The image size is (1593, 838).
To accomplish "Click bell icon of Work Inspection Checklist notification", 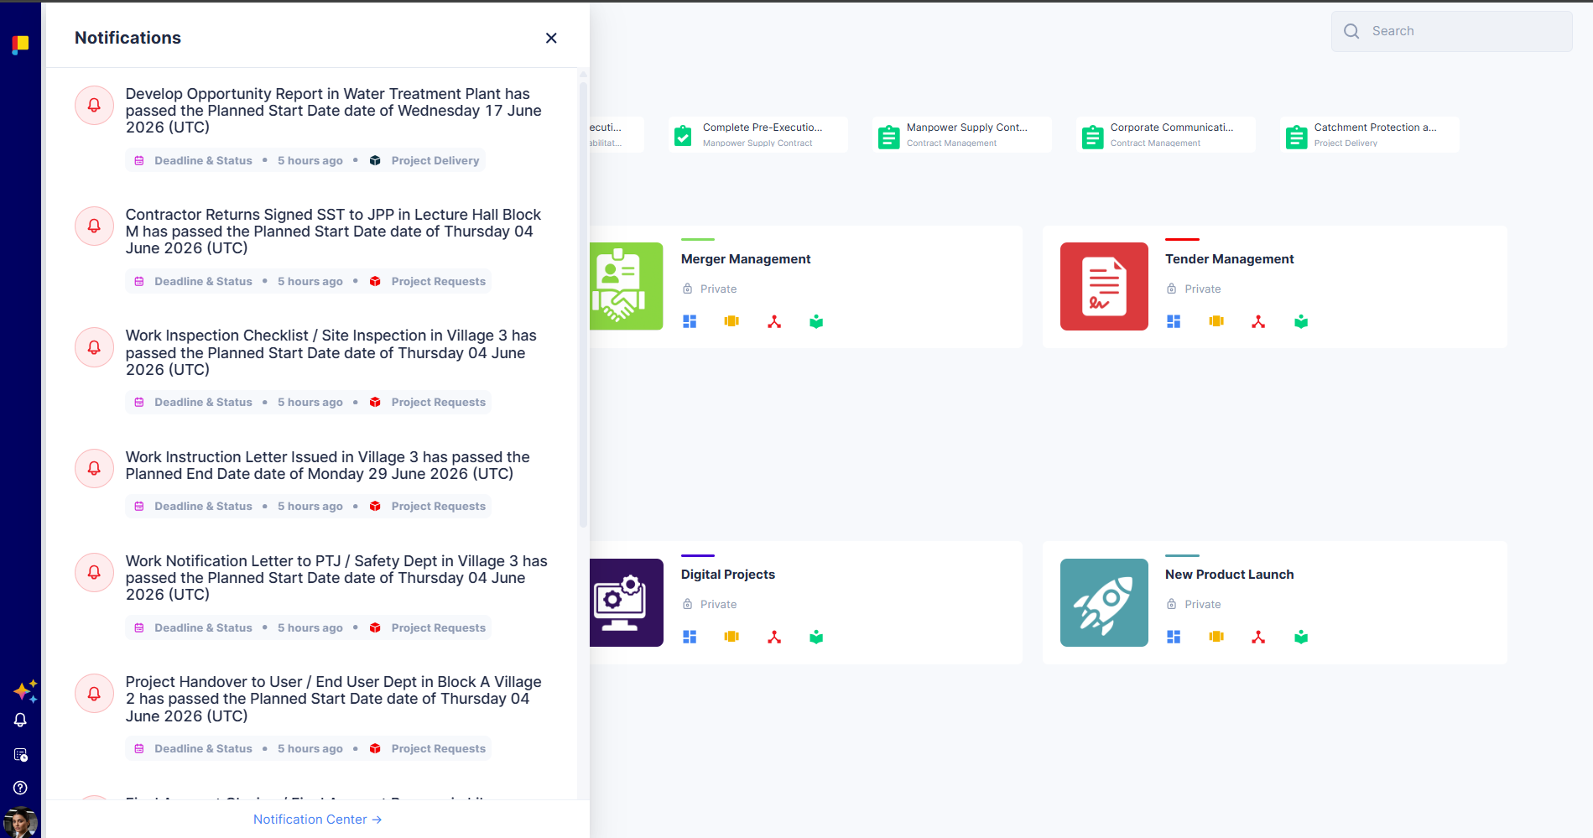I will pos(95,347).
